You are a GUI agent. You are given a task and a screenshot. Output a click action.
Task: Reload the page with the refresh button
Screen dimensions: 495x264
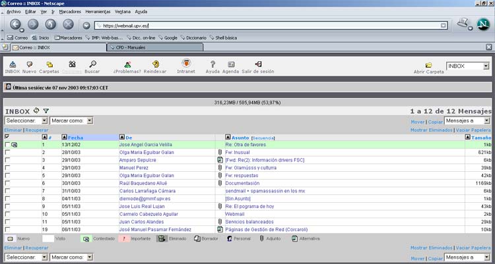point(51,24)
